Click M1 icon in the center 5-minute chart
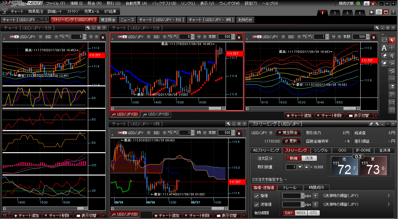Viewport: 398px width, 219px height. point(170,37)
